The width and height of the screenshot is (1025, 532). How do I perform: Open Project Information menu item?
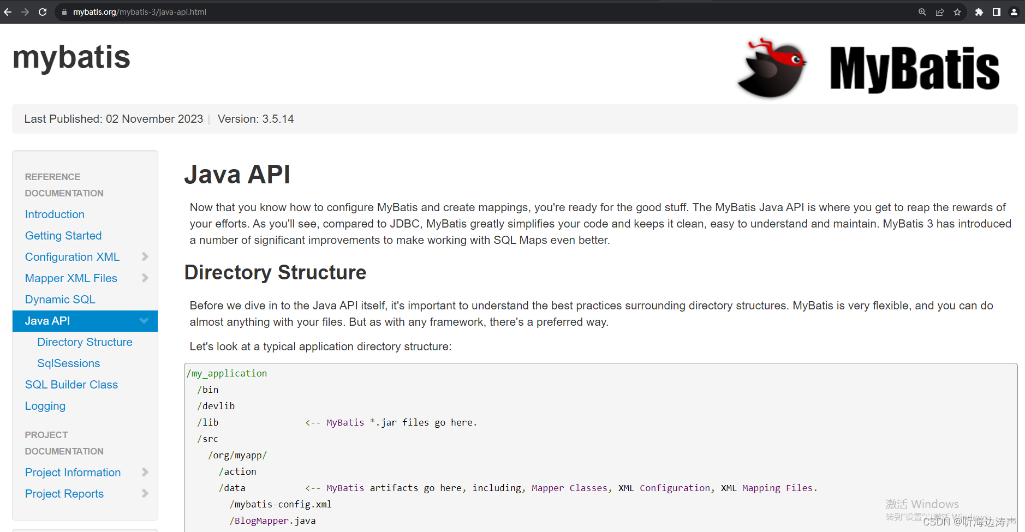point(73,473)
